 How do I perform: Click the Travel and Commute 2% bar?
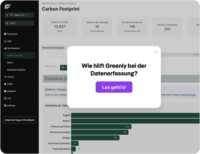coord(75,144)
